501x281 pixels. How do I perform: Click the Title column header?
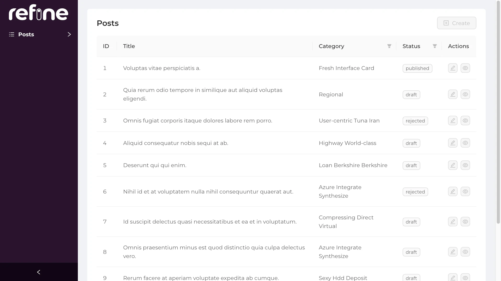coord(129,46)
